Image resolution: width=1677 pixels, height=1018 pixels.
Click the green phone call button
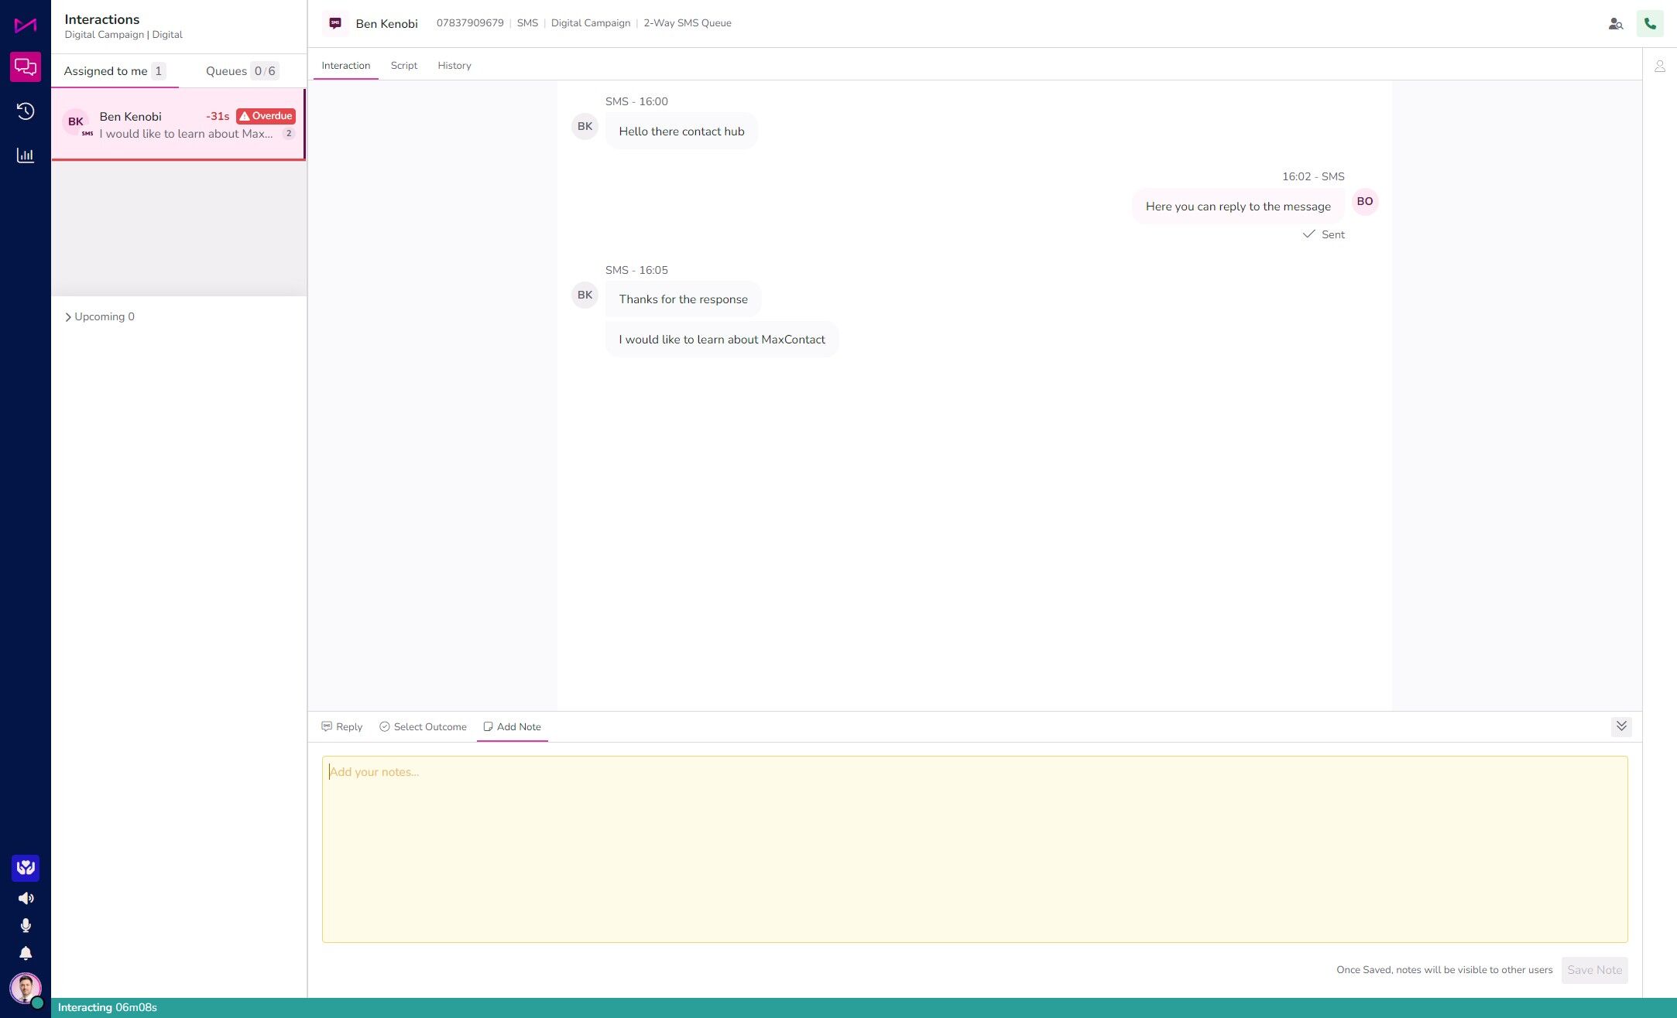click(x=1650, y=24)
